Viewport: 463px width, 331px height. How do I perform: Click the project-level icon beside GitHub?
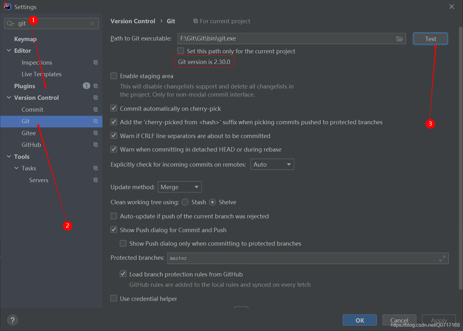tap(96, 145)
